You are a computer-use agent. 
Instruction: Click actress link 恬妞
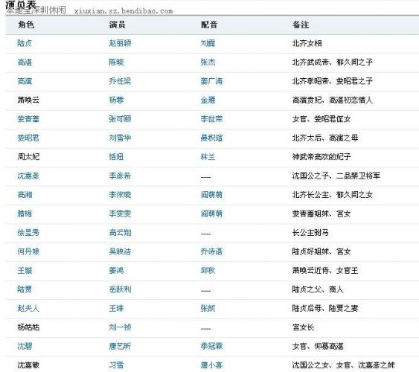tap(116, 157)
